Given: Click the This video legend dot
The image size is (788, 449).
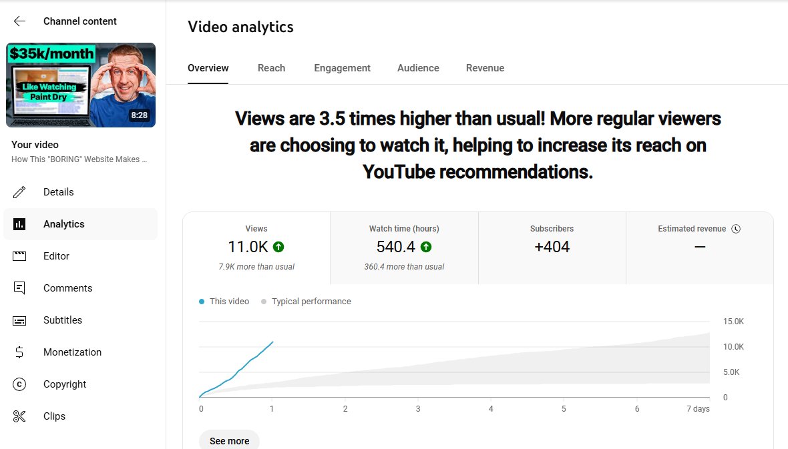Looking at the screenshot, I should coord(202,302).
